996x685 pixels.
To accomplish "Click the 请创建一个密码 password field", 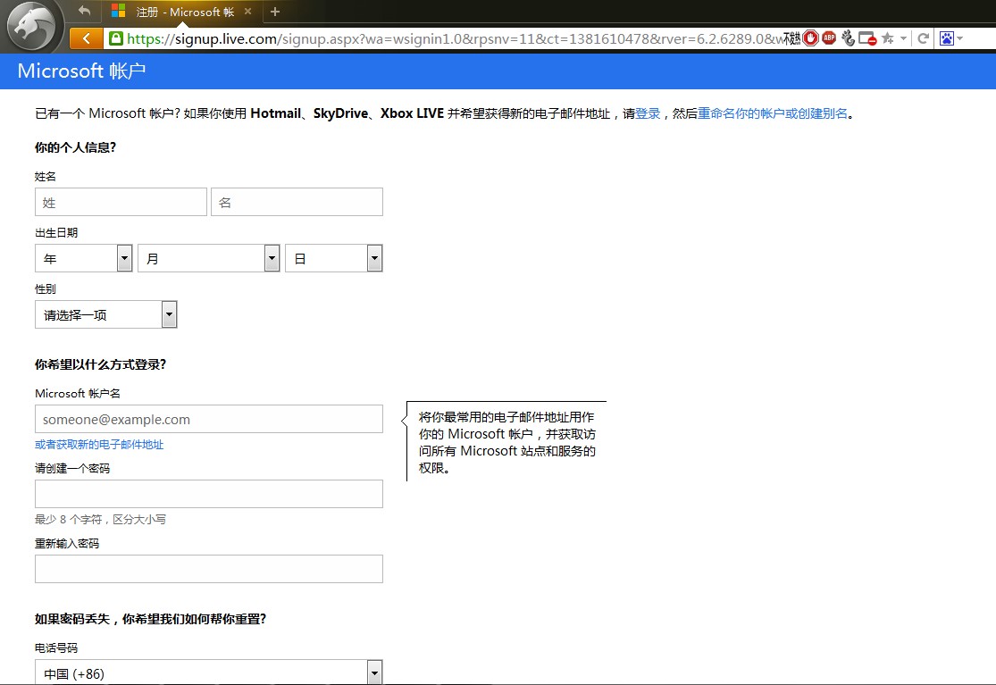I will coord(209,494).
